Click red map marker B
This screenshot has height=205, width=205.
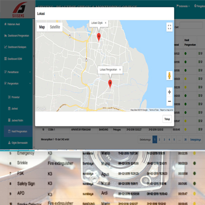pyautogui.click(x=110, y=84)
